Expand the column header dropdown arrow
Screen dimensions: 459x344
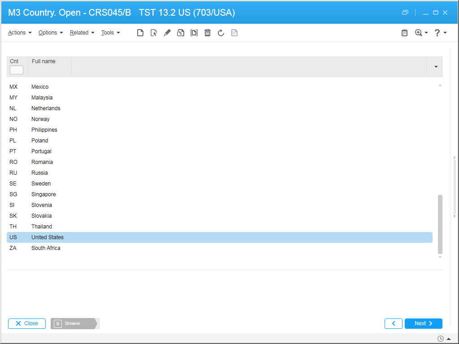click(436, 67)
